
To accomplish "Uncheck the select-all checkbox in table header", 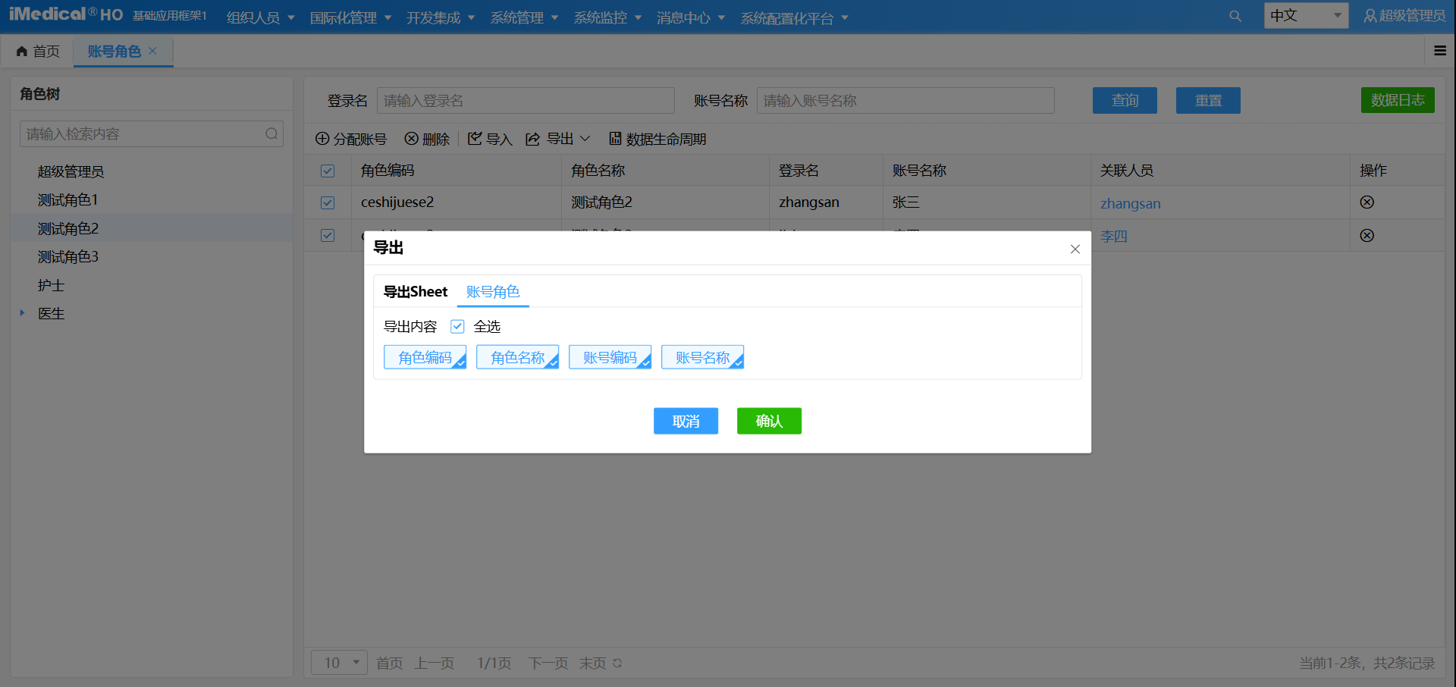I will coord(327,171).
